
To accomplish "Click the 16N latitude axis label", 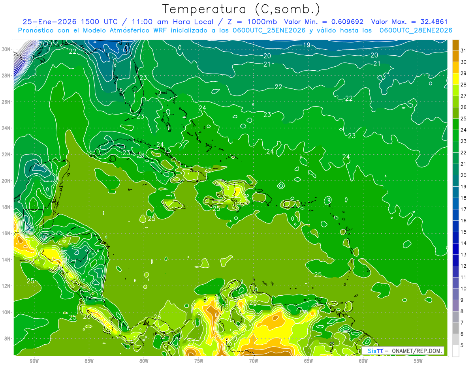I will 6,233.
